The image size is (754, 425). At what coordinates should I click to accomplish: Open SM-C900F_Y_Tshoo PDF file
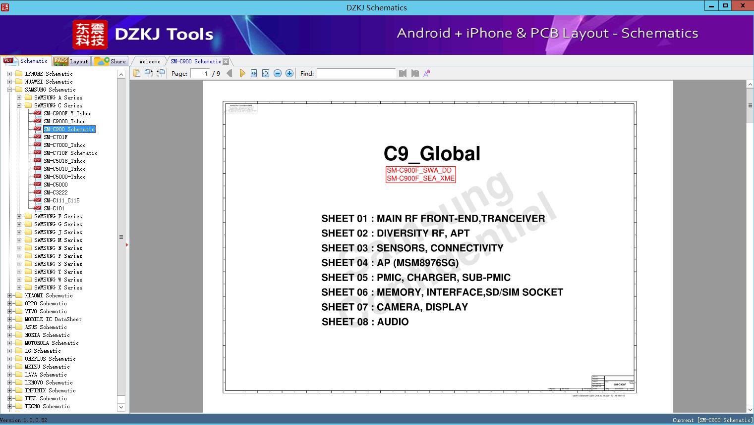(67, 113)
